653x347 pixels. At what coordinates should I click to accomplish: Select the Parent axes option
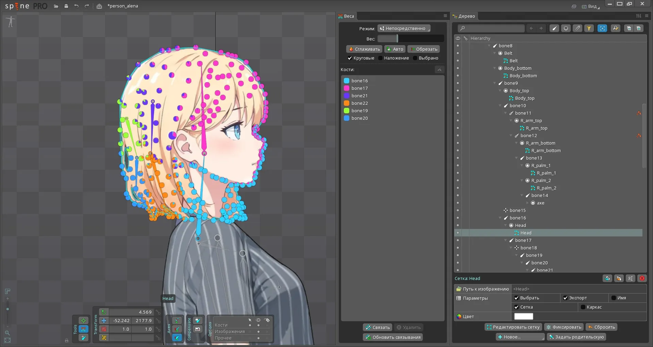[177, 329]
